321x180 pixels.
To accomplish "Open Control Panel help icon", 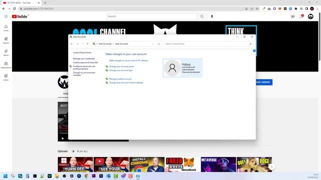I will click(x=254, y=50).
